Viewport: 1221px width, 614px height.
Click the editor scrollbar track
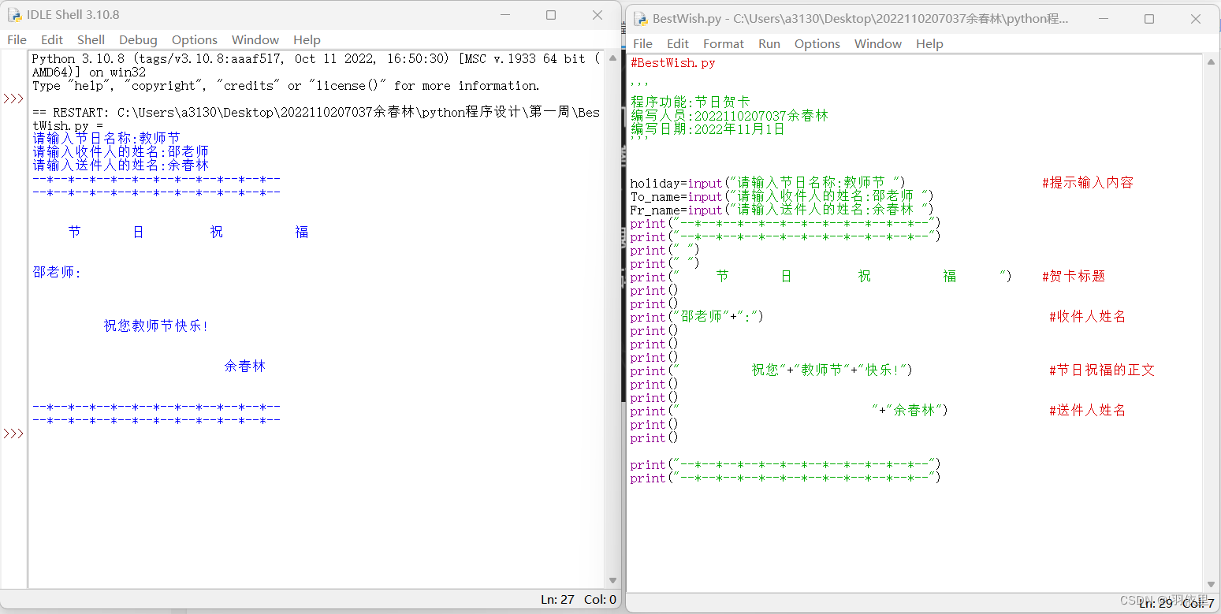pyautogui.click(x=1212, y=315)
